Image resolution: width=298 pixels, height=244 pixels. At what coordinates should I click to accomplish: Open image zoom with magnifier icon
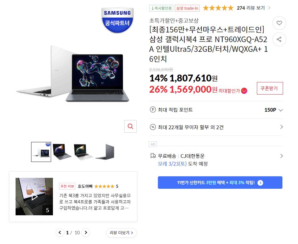click(130, 126)
